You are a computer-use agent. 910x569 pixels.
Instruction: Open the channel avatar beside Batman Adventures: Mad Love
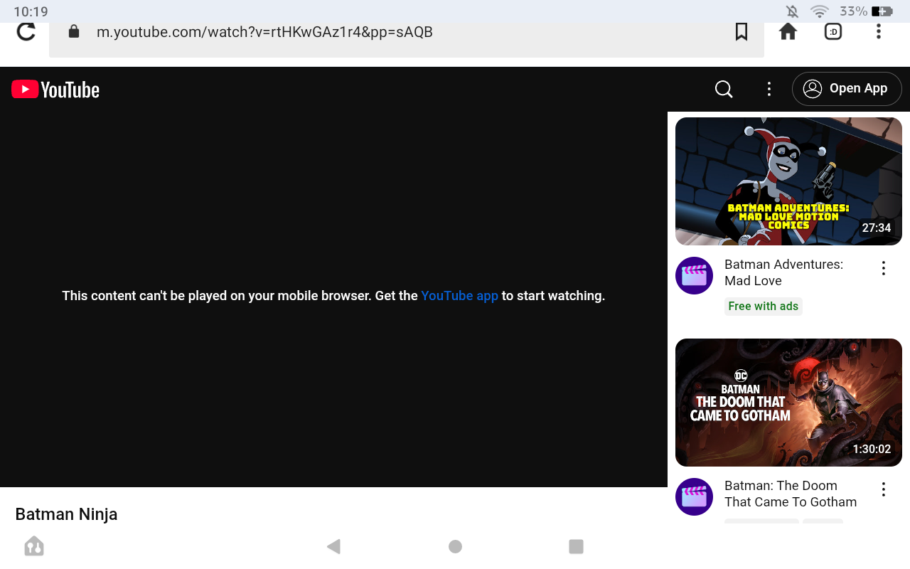click(x=694, y=275)
